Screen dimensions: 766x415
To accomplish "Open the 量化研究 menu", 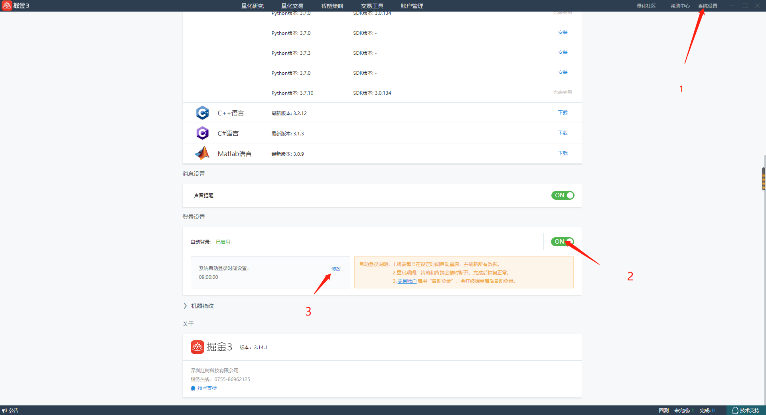I will tap(253, 6).
